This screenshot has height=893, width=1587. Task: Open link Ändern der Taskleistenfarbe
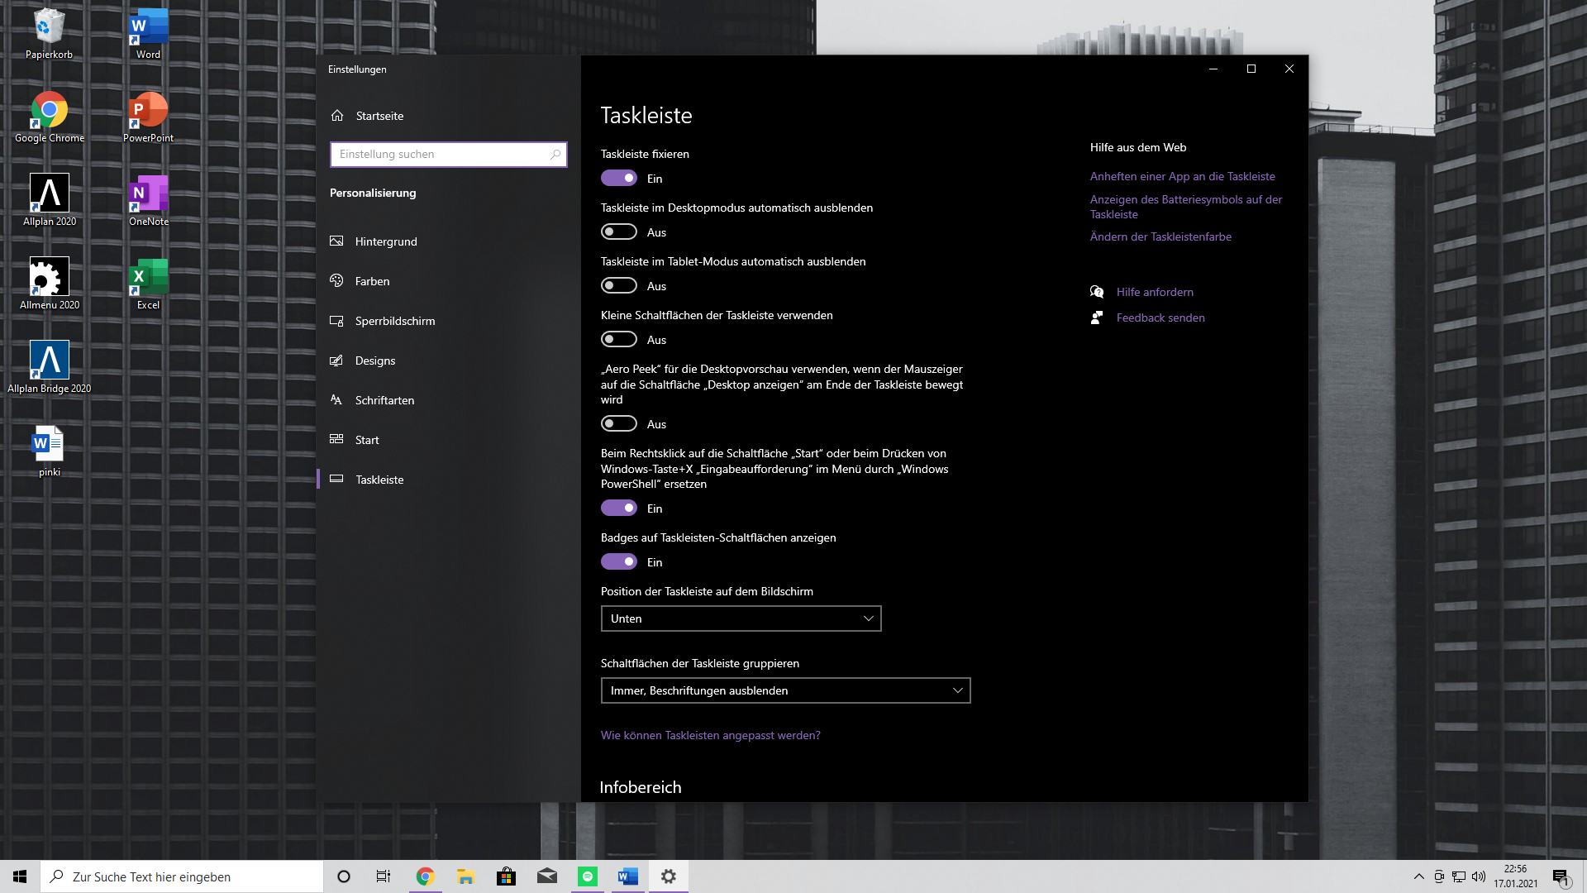pos(1160,236)
